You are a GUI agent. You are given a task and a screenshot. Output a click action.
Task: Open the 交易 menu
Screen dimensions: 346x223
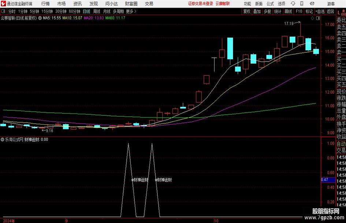[149, 4]
